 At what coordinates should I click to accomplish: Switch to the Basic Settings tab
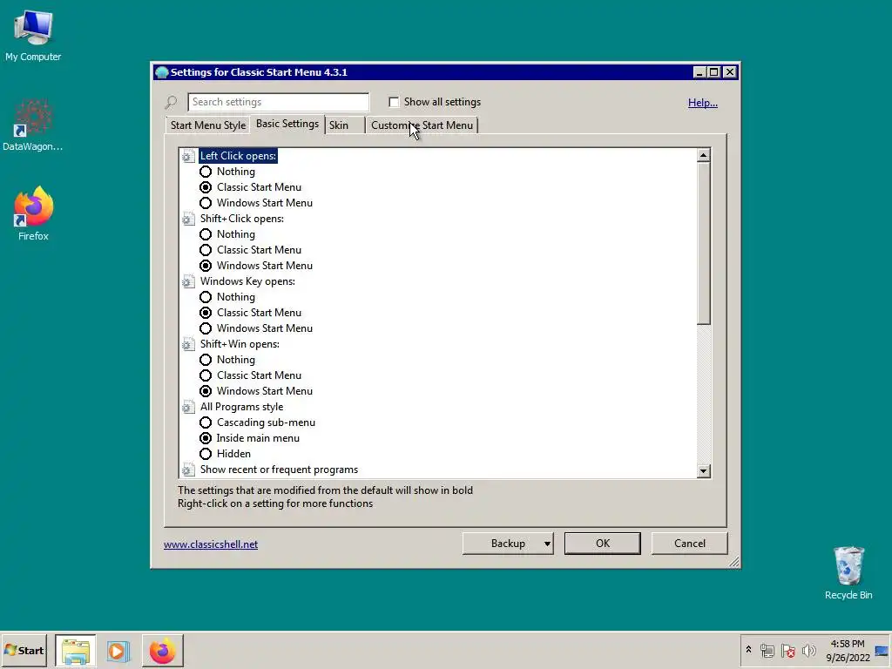(287, 124)
